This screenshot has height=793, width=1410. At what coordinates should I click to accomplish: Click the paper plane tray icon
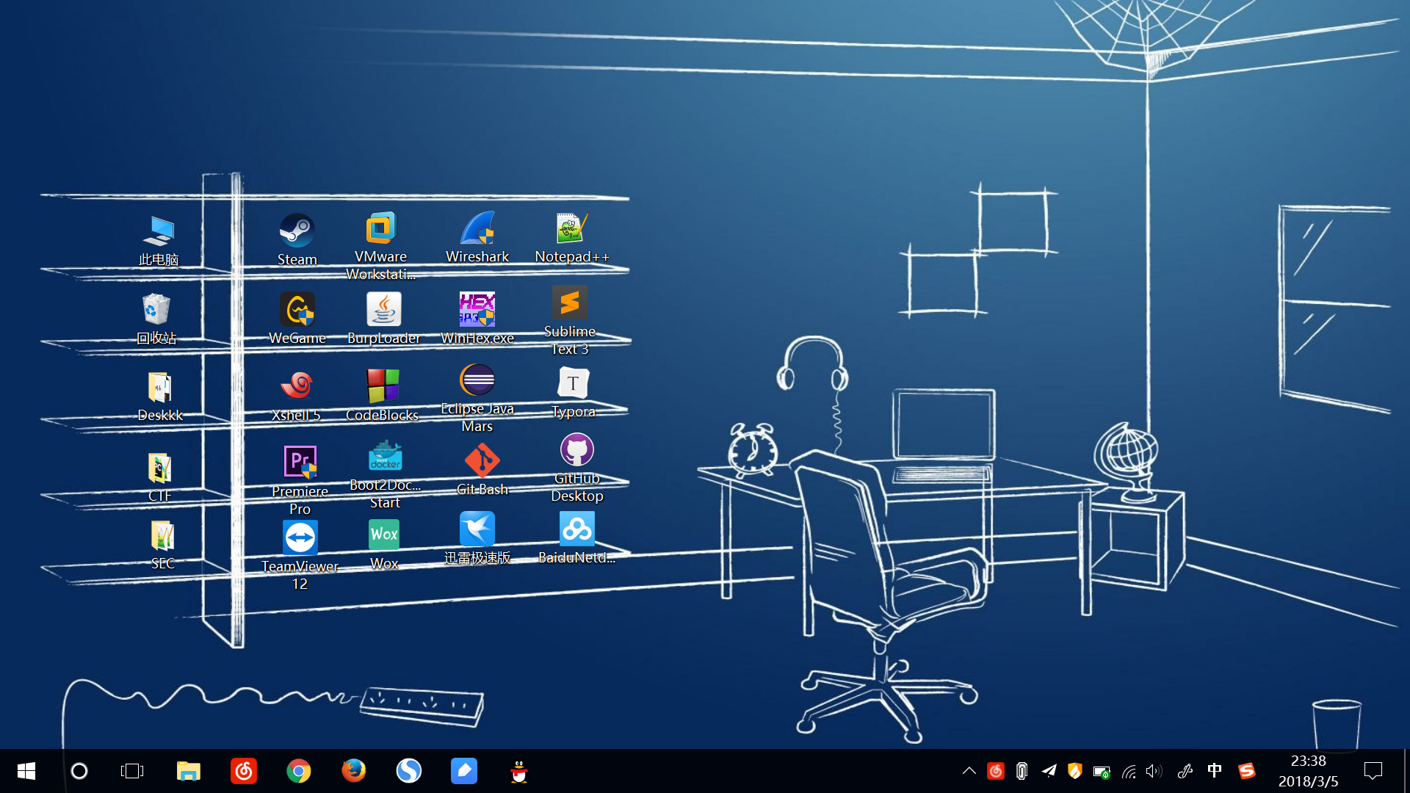1049,771
